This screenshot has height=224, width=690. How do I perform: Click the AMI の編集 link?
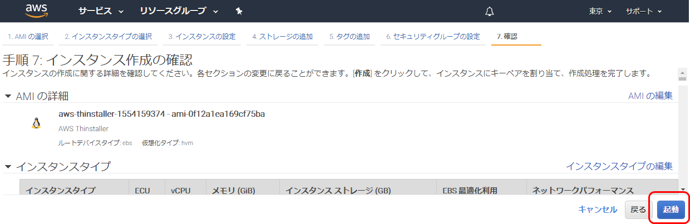tap(650, 96)
